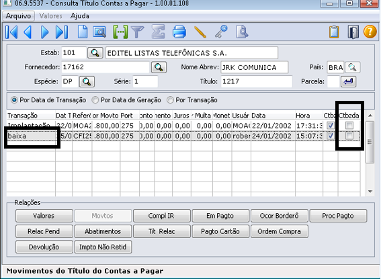Screen dimensions: 381x279
Task: Click the sigma totals icon
Action: tap(159, 32)
